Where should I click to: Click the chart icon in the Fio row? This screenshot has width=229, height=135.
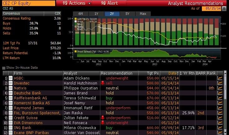coord(220,113)
